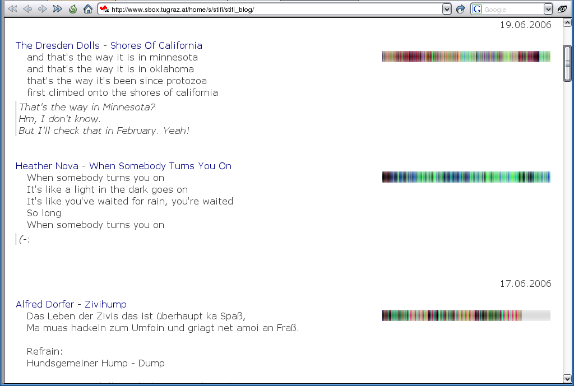Focus the URL address field
The width and height of the screenshot is (574, 386).
click(x=276, y=10)
